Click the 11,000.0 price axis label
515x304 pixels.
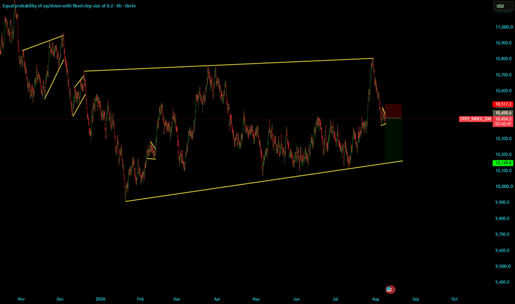[504, 27]
